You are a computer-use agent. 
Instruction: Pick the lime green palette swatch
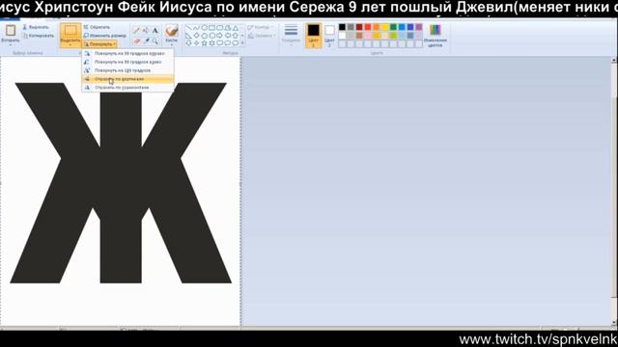pos(393,36)
